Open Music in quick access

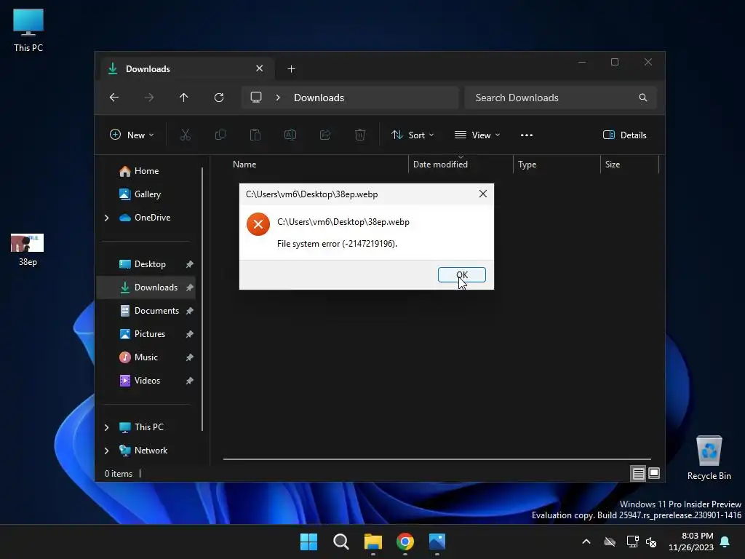pos(146,357)
